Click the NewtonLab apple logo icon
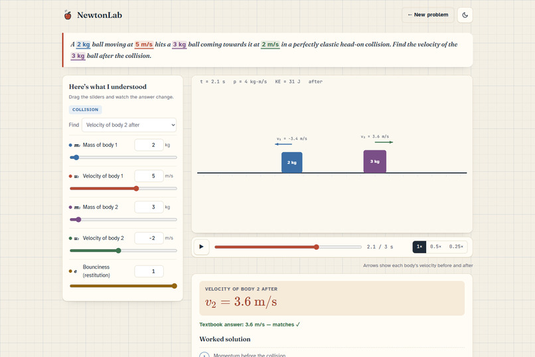The height and width of the screenshot is (357, 535). click(68, 15)
